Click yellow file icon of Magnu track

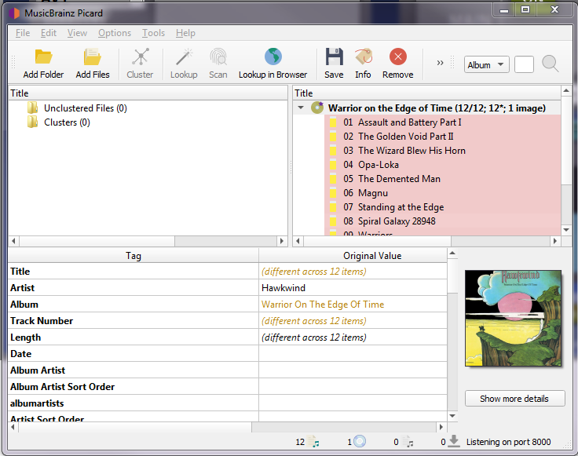(333, 193)
